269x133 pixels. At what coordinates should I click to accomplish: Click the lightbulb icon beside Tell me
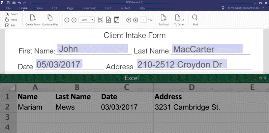[x=223, y=8]
